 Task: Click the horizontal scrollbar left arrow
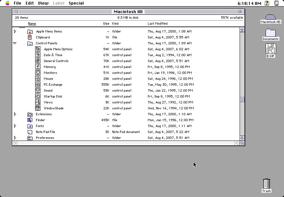(14, 143)
